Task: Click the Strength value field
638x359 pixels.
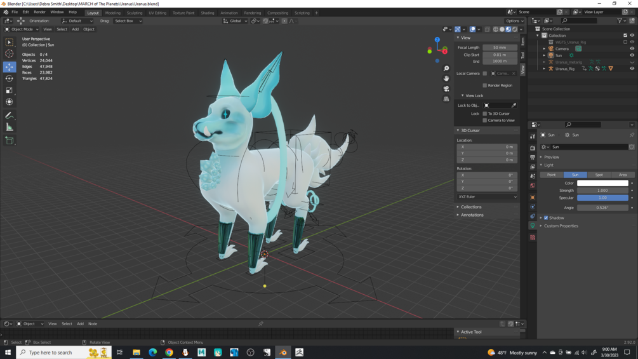Action: (602, 191)
